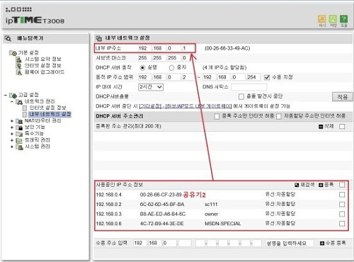Check the box for sc111 row
Screen dimensions: 354x262
342,205
